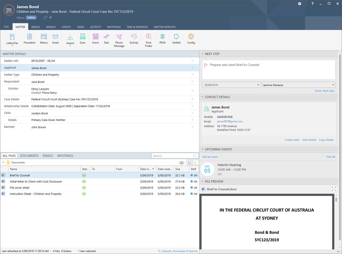This screenshot has height=254, width=342.
Task: Select the Letter/Fax tool
Action: (x=12, y=39)
